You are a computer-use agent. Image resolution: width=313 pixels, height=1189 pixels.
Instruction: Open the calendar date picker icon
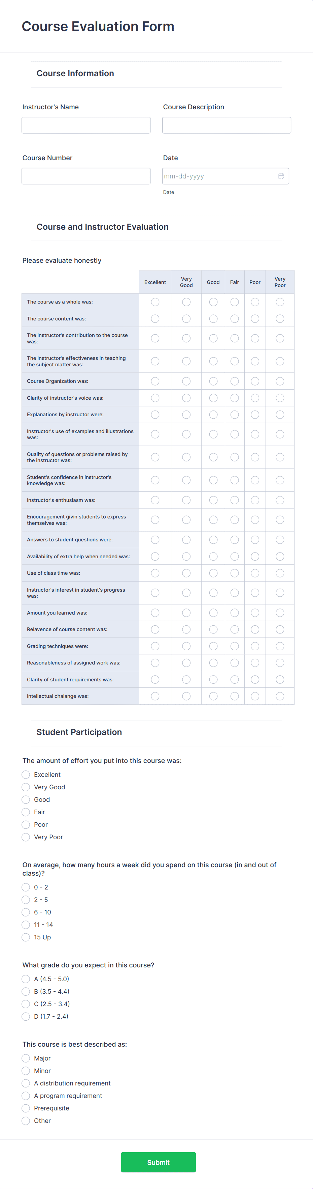point(281,176)
